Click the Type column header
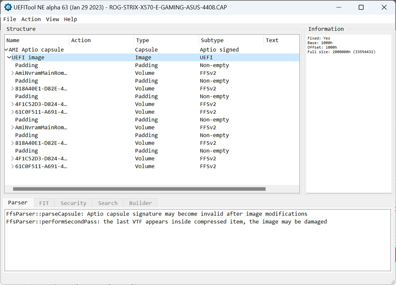 coord(166,40)
